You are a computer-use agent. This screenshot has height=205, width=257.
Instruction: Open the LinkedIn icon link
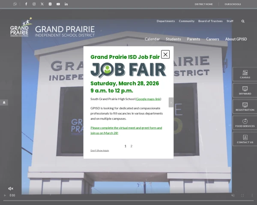(x=66, y=4)
